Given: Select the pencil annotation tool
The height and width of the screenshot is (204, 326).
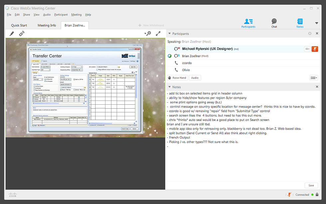Looking at the screenshot, I should [12, 34].
